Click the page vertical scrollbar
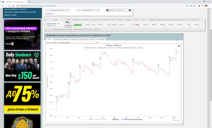212x128 pixels. pos(211,65)
